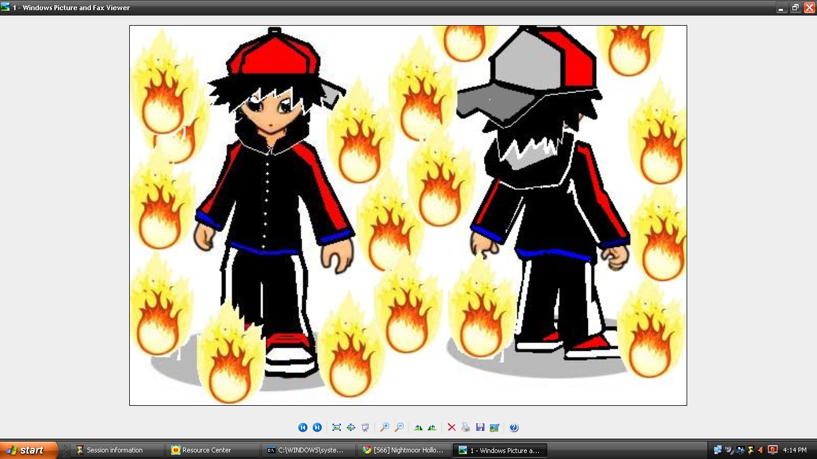Screen dimensions: 817x459
Task: Go to the next image
Action: click(x=318, y=427)
